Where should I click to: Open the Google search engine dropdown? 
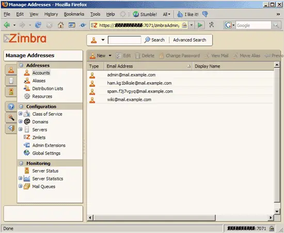[233, 25]
